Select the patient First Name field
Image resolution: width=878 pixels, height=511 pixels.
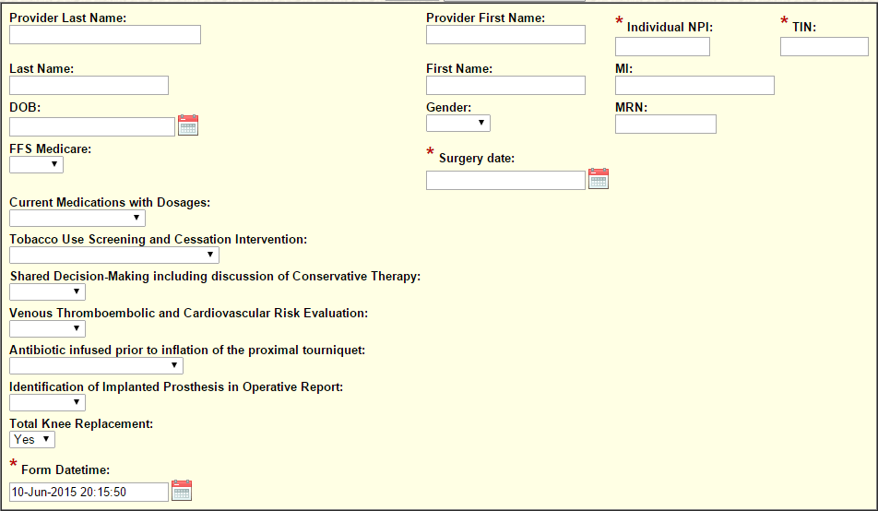pos(505,85)
